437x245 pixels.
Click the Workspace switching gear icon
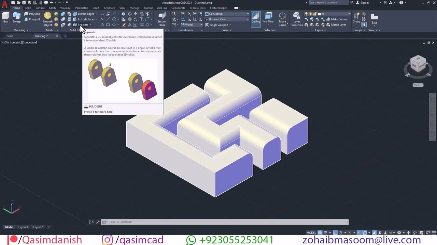(x=399, y=233)
